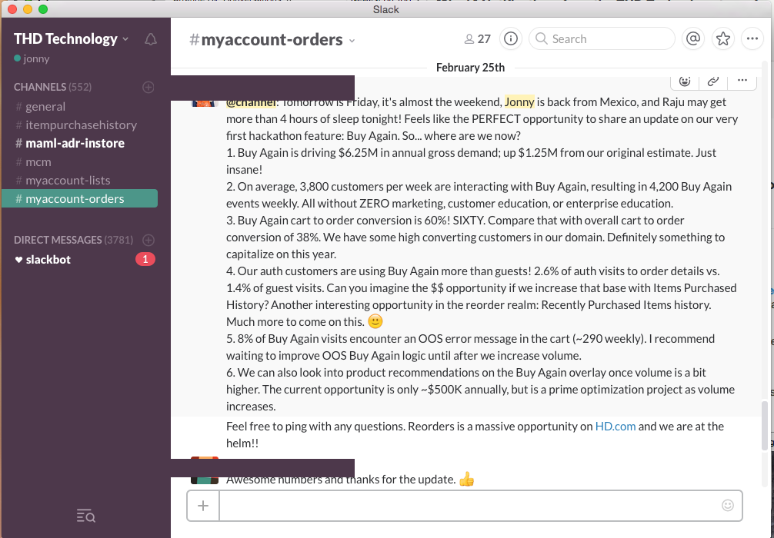
Task: Open notification preferences bell icon
Action: click(151, 39)
